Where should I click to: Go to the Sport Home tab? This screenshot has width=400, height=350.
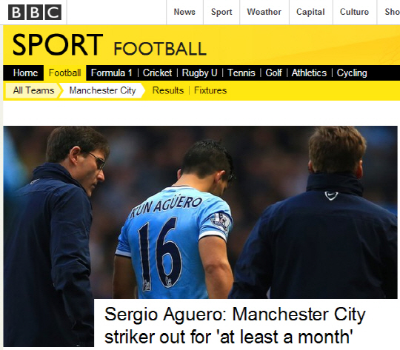[x=25, y=73]
